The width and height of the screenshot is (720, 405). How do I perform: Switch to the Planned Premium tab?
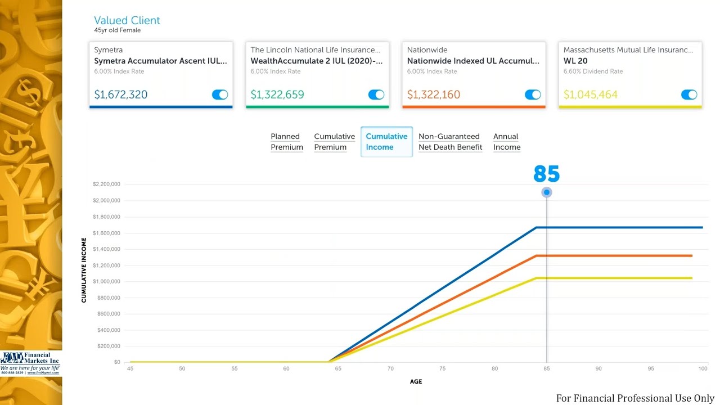point(287,142)
